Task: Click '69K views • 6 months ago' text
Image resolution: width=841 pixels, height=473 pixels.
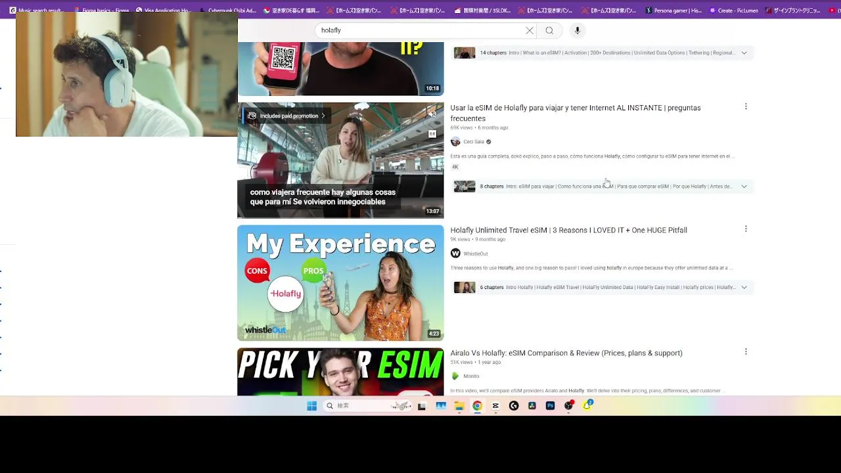Action: 479,127
